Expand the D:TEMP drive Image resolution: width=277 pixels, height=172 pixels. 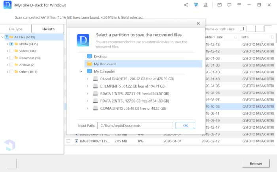pos(87,86)
